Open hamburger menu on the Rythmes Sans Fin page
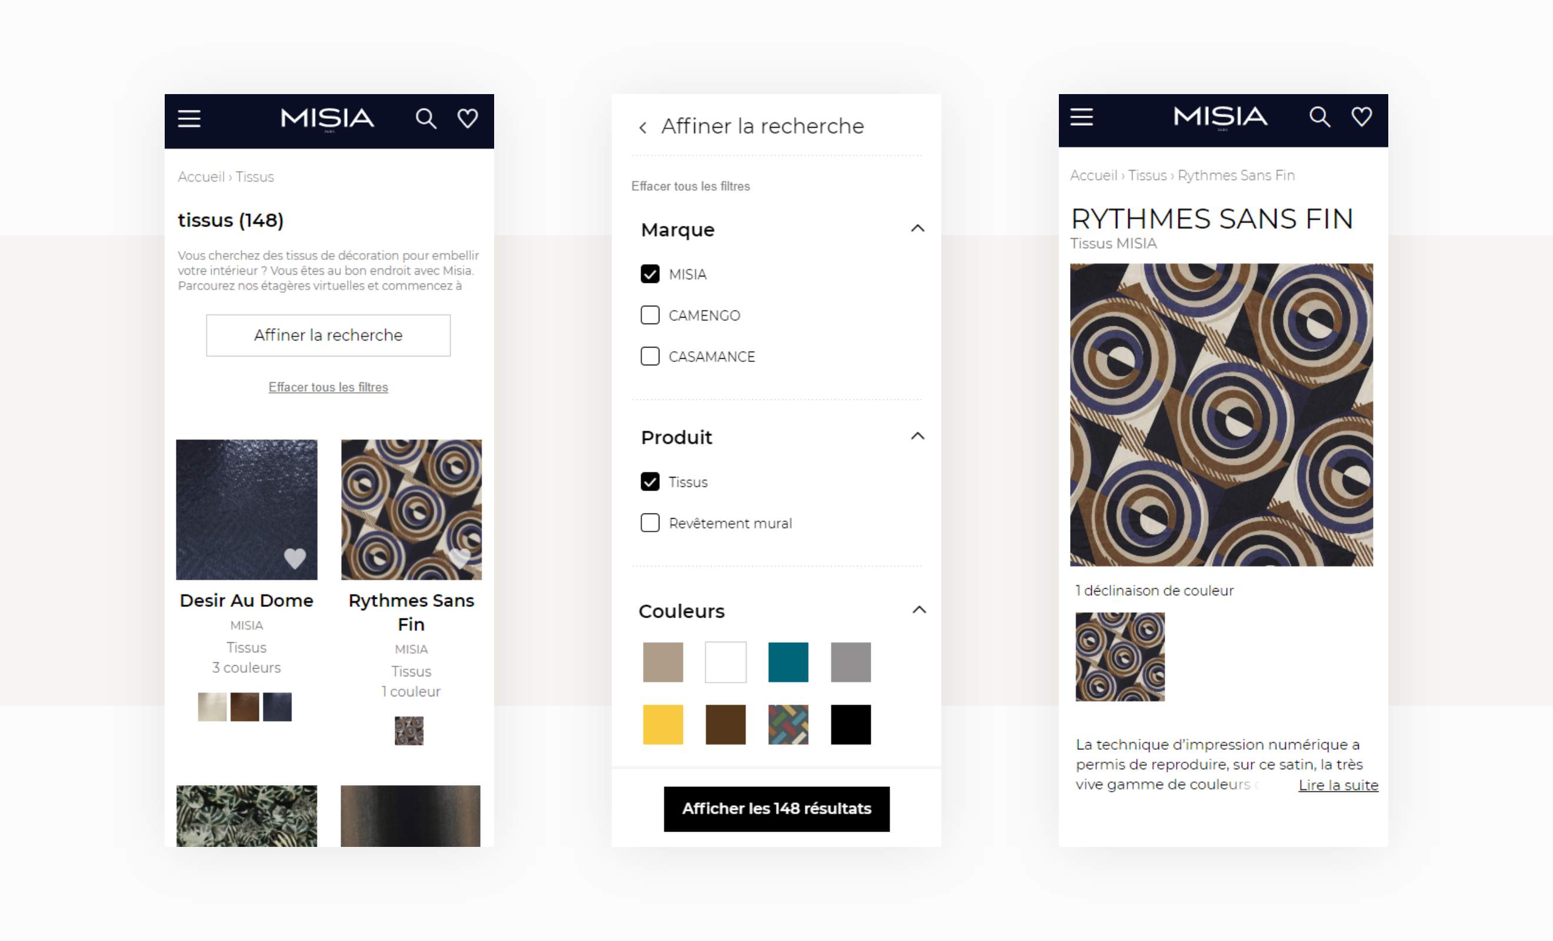This screenshot has width=1553, height=941. point(1082,117)
